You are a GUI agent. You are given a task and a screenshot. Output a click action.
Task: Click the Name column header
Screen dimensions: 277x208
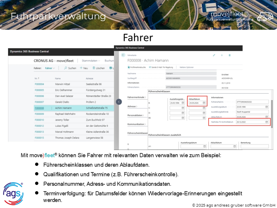(x=58, y=78)
